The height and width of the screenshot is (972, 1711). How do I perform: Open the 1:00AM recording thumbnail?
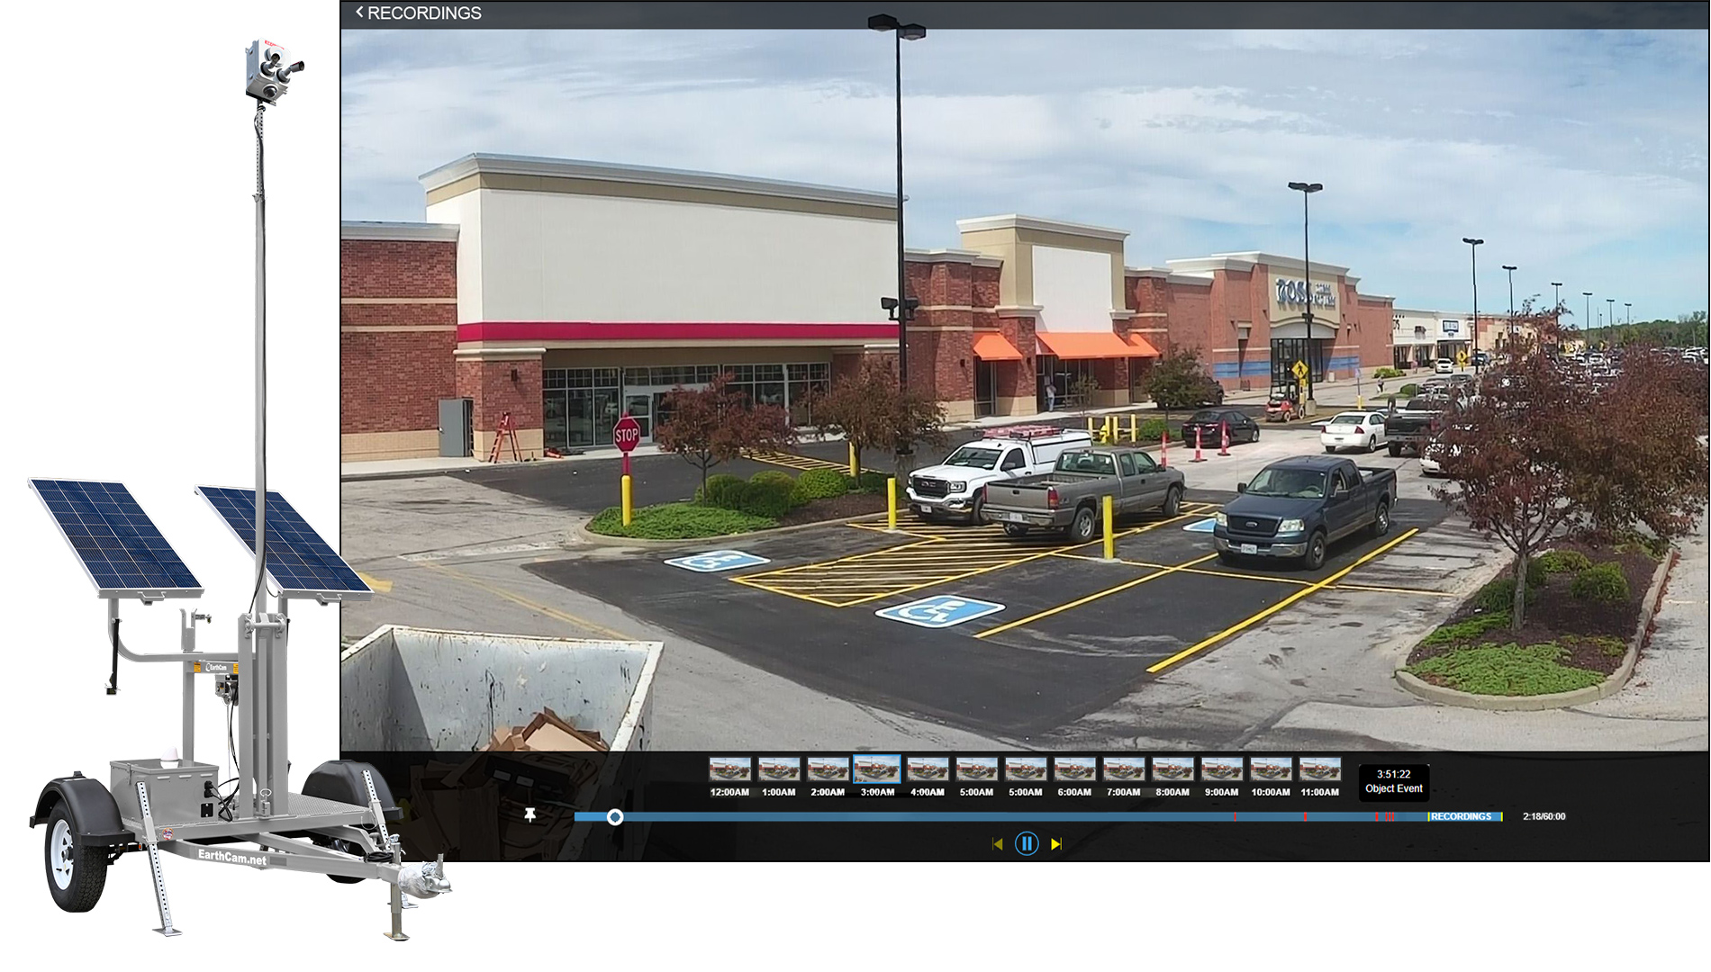tap(779, 769)
